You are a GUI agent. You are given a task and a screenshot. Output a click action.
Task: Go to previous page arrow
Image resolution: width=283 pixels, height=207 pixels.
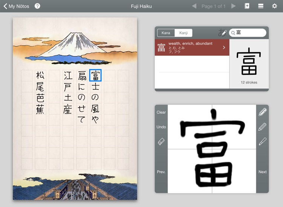(194, 6)
